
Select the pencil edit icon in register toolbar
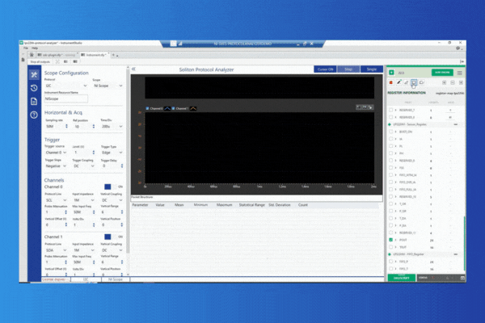click(399, 82)
